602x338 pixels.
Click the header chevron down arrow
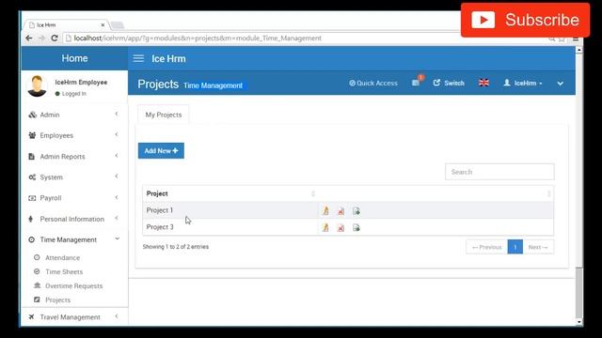[x=561, y=84]
